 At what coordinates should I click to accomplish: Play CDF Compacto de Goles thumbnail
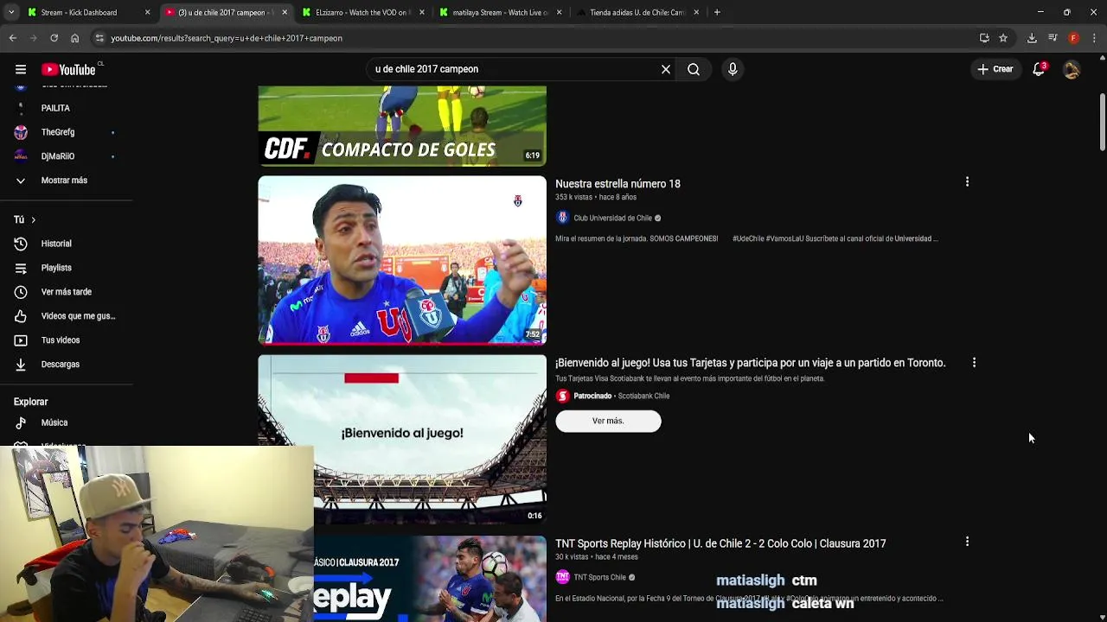[x=402, y=125]
